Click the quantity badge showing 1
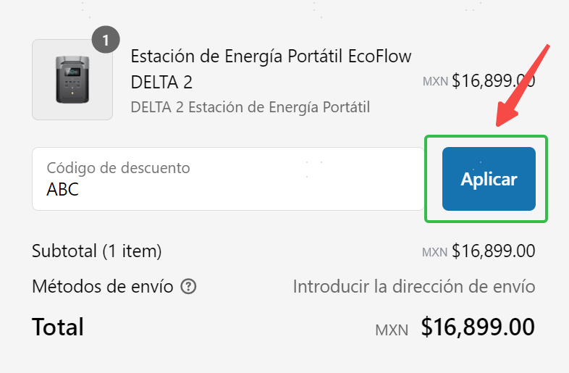Screen dimensions: 569x373 [106, 41]
